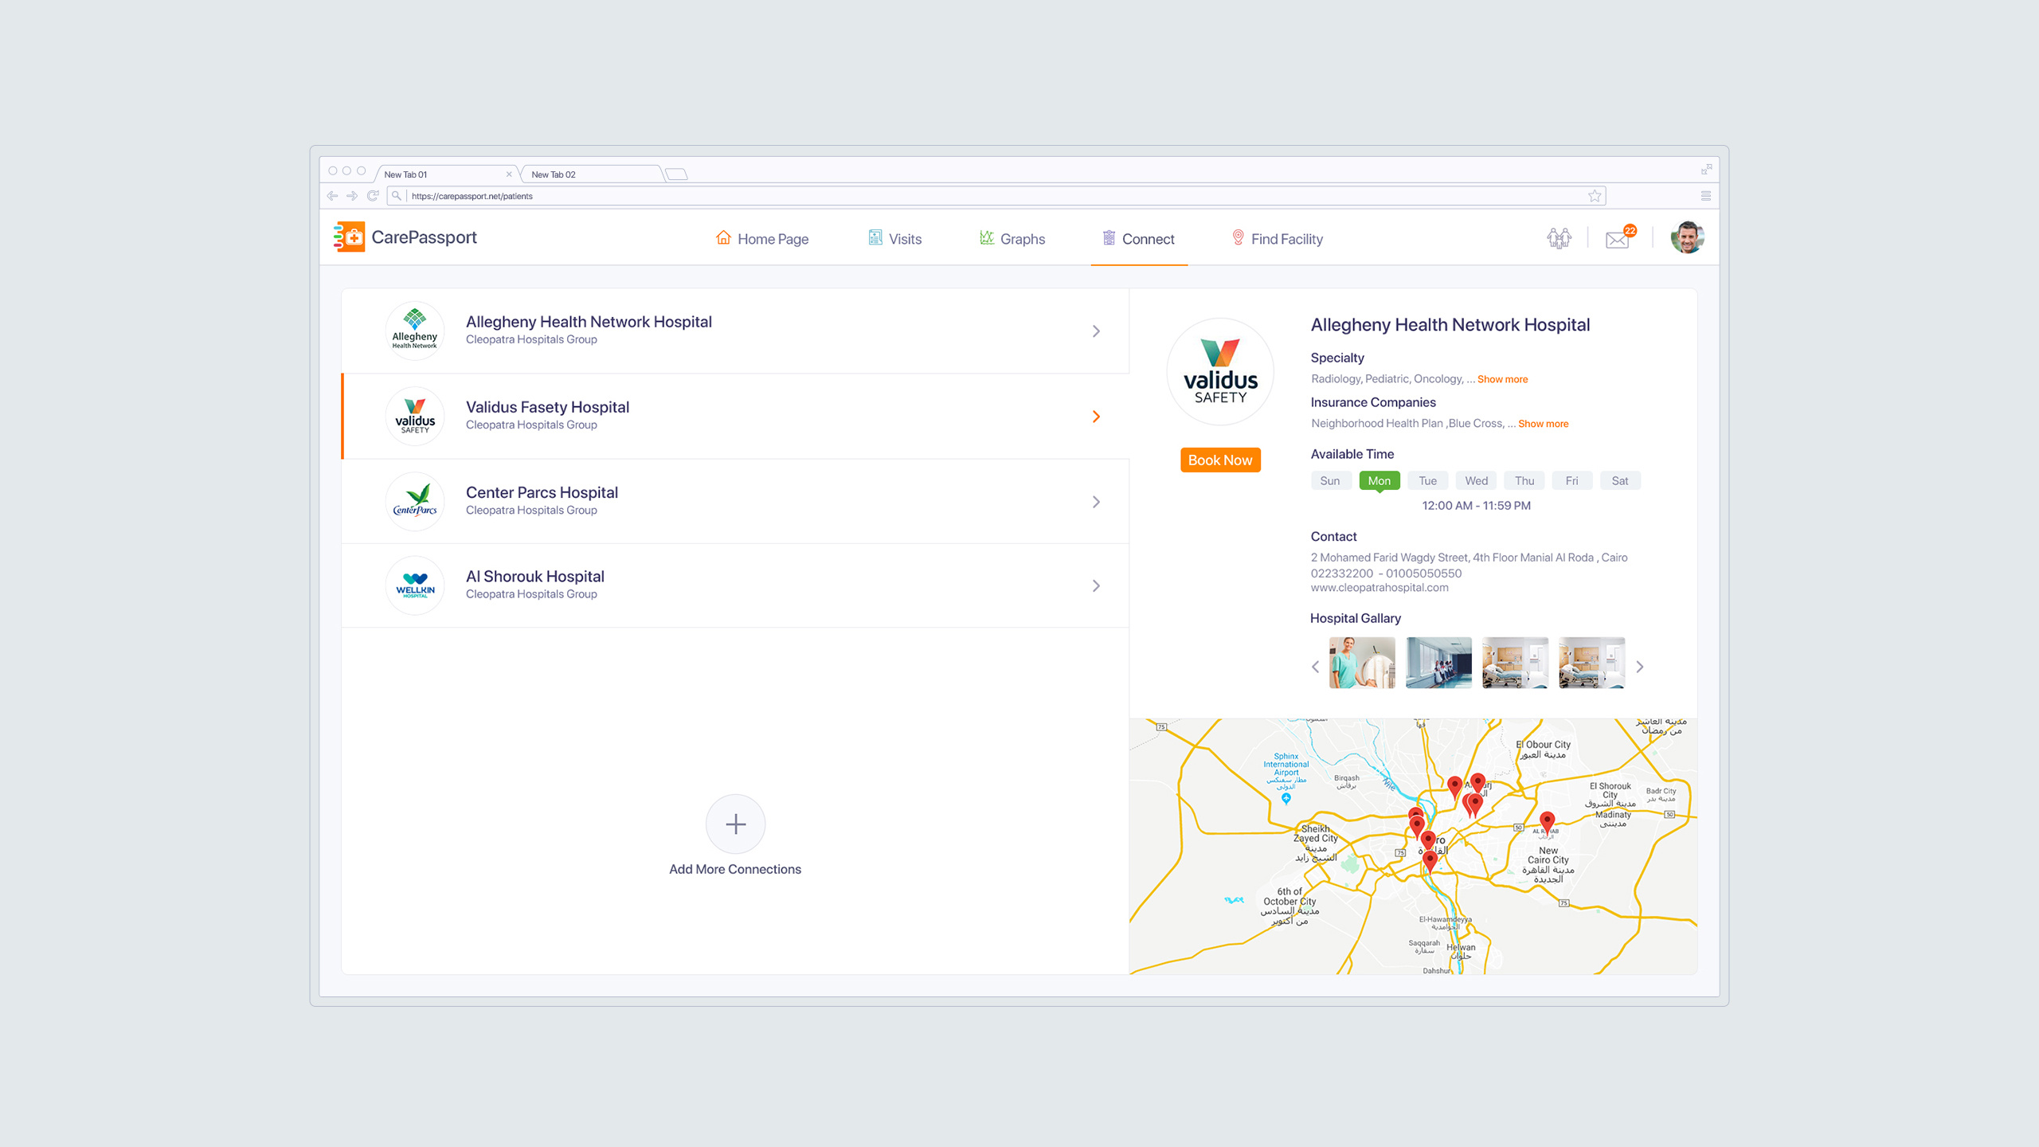Click the Book Now button

coord(1220,460)
